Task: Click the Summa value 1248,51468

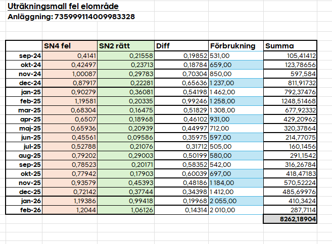Action: point(290,101)
